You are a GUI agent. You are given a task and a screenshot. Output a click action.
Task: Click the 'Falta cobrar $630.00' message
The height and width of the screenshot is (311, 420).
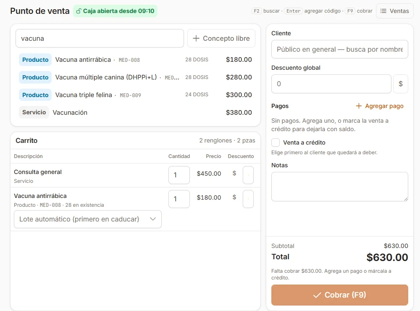(x=331, y=274)
